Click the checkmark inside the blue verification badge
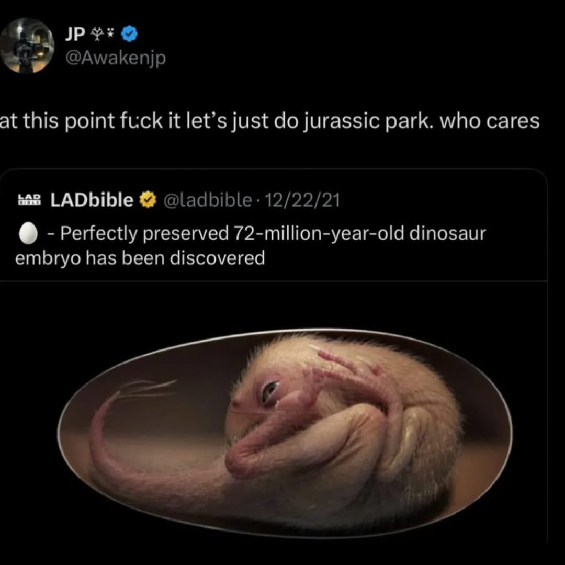 pyautogui.click(x=129, y=33)
